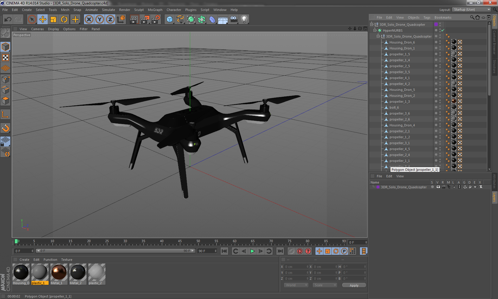Collapse nested 3DR_Solo_Drone_Quadcopter null node
Image resolution: width=498 pixels, height=299 pixels.
[x=378, y=36]
